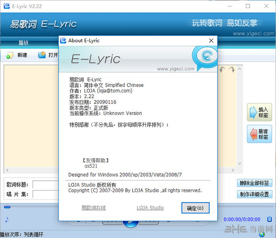Click the playlist icon beside the timer
This screenshot has width=276, height=238.
(x=269, y=219)
